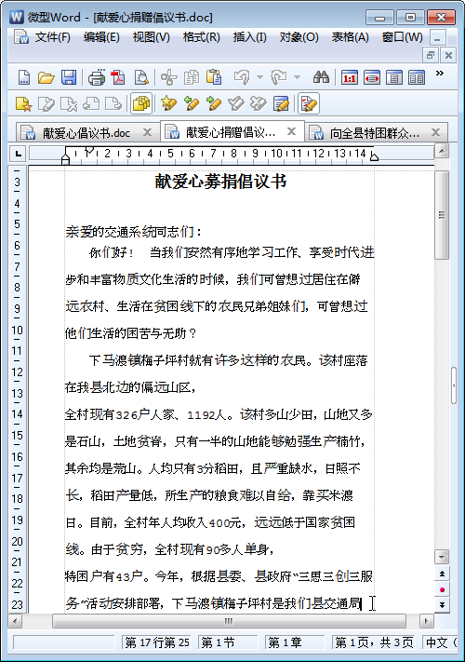Set zoom to actual size 1:1 icon

(350, 77)
